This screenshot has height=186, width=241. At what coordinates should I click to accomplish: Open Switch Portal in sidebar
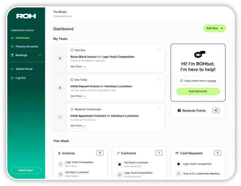click(24, 69)
